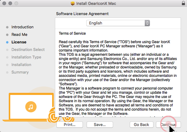
Task: Close the installer window with red button
Action: [x=4, y=3]
